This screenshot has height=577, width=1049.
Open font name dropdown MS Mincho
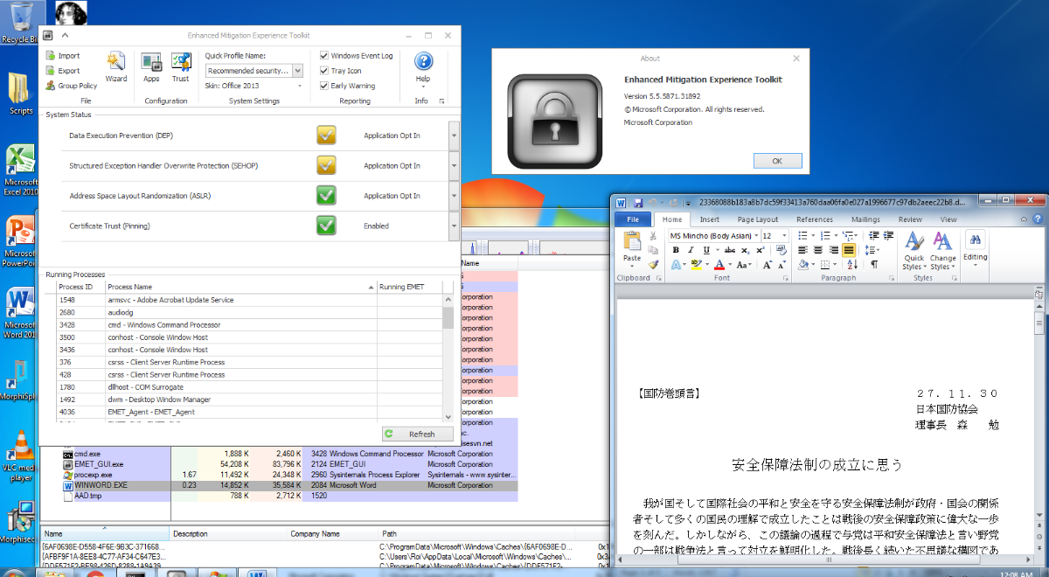pyautogui.click(x=754, y=236)
